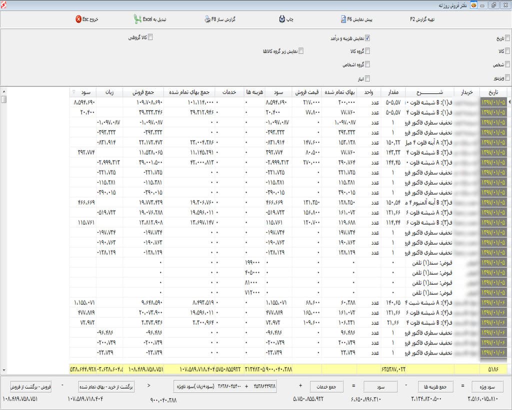Sort by زیان column header
Viewport: 512px width, 410px height.
[109, 92]
